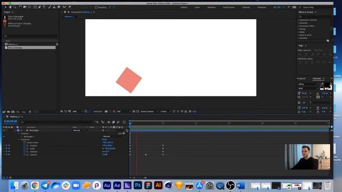Screen dimensions: 342x192
Task: Switch to the Standard workspace
Action: pyautogui.click(x=212, y=7)
